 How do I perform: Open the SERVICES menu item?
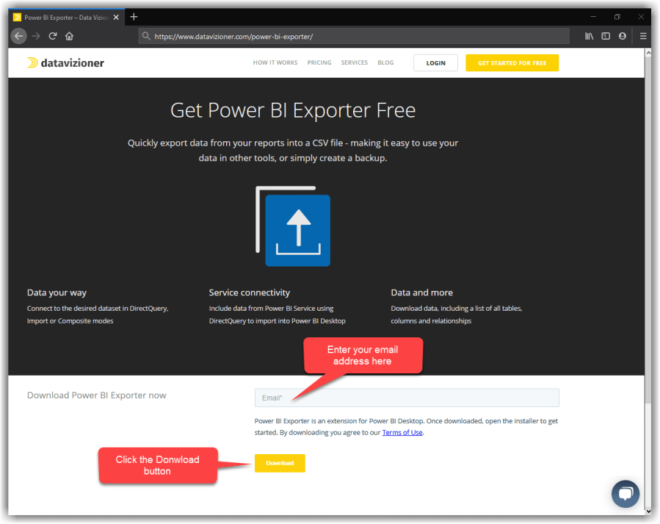point(355,62)
